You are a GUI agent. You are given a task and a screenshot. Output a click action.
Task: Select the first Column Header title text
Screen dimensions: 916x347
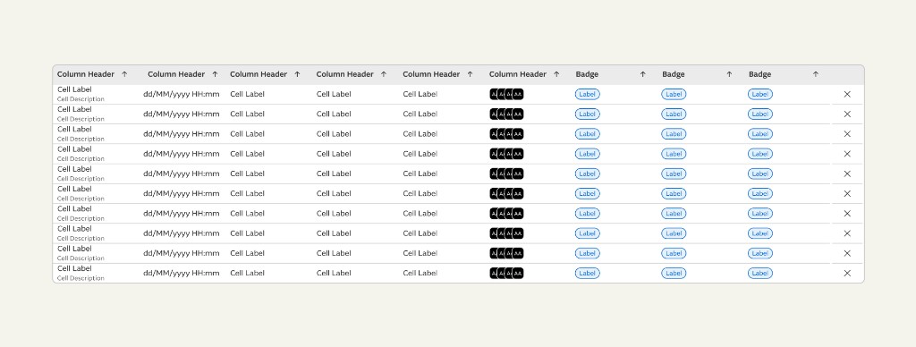tap(86, 74)
